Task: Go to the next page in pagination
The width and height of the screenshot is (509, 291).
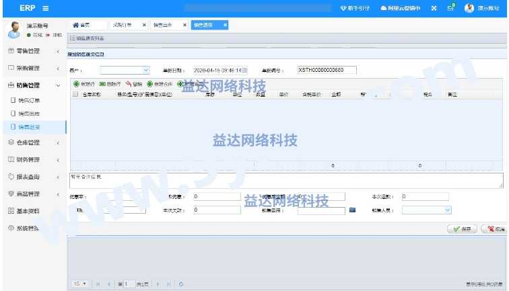Action: (x=158, y=284)
